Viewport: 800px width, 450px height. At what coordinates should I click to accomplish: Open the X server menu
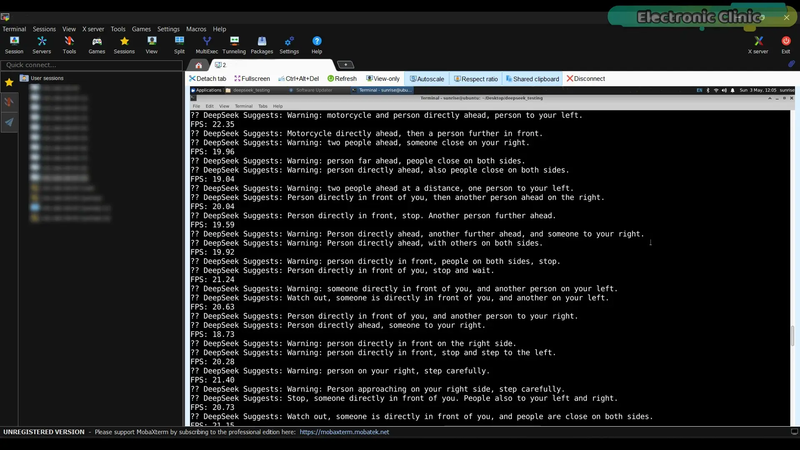[x=93, y=29]
